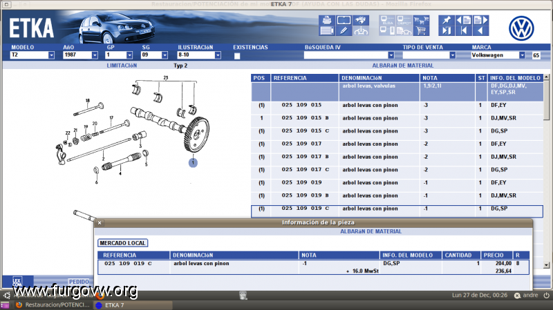Open the ILUSTRACIóN dropdown showing 8-10
The width and height of the screenshot is (553, 310).
pyautogui.click(x=218, y=55)
